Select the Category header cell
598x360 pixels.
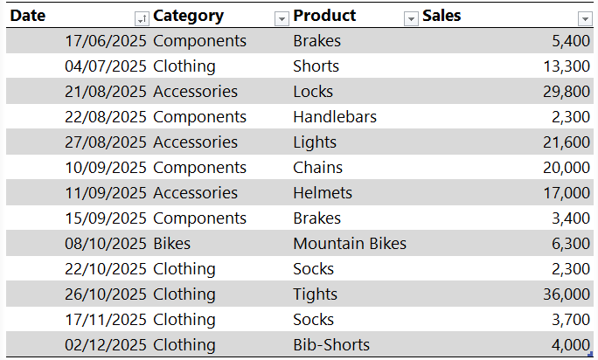[188, 16]
